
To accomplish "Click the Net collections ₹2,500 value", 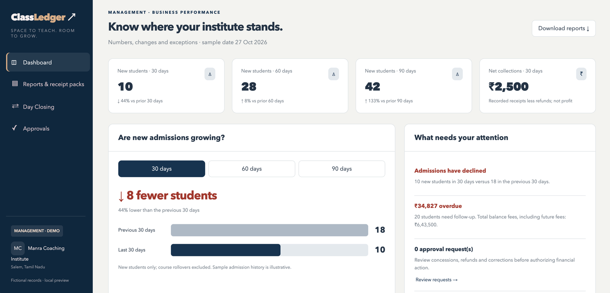I will 509,87.
